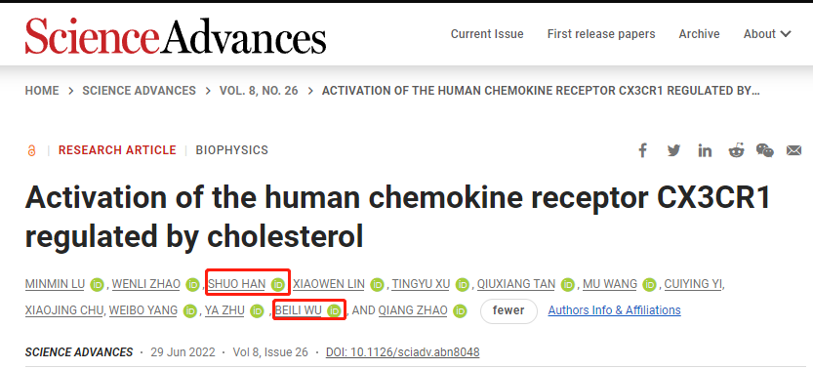Open ORCID icon next to Minmin Lu

(97, 284)
